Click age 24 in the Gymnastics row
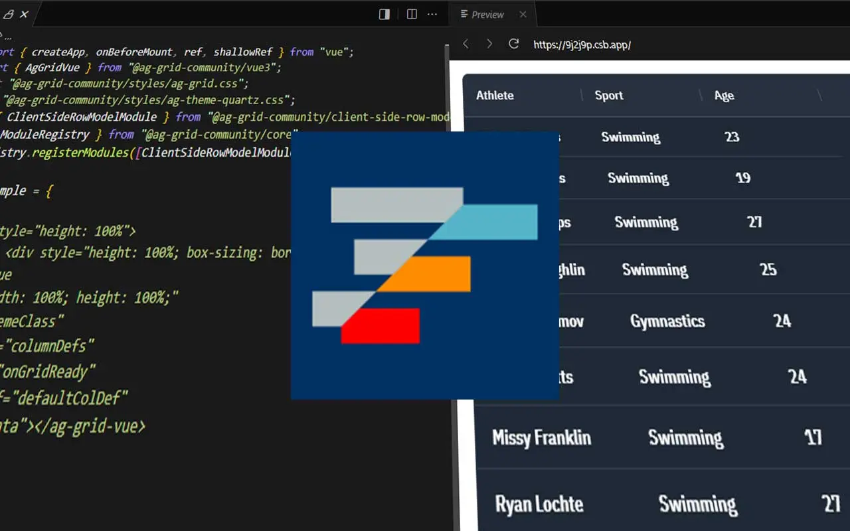This screenshot has width=850, height=531. tap(782, 321)
